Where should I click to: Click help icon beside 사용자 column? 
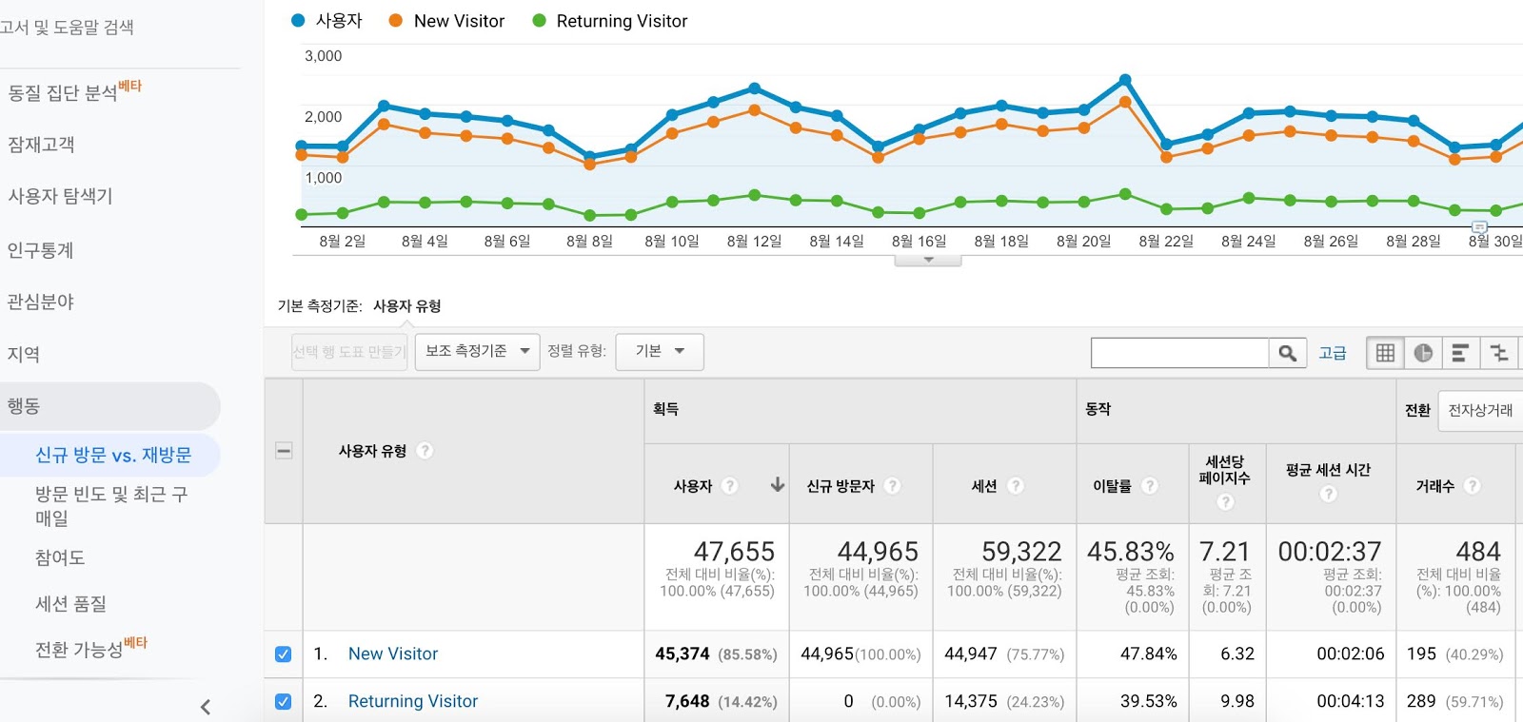coord(730,486)
